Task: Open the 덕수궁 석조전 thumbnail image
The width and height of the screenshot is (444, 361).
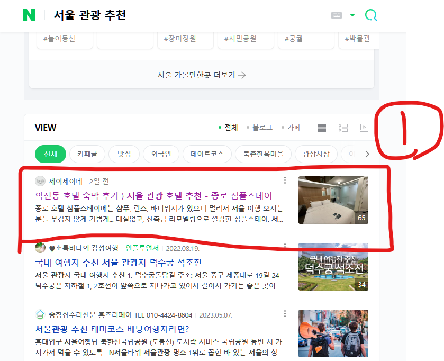Action: pos(333,267)
